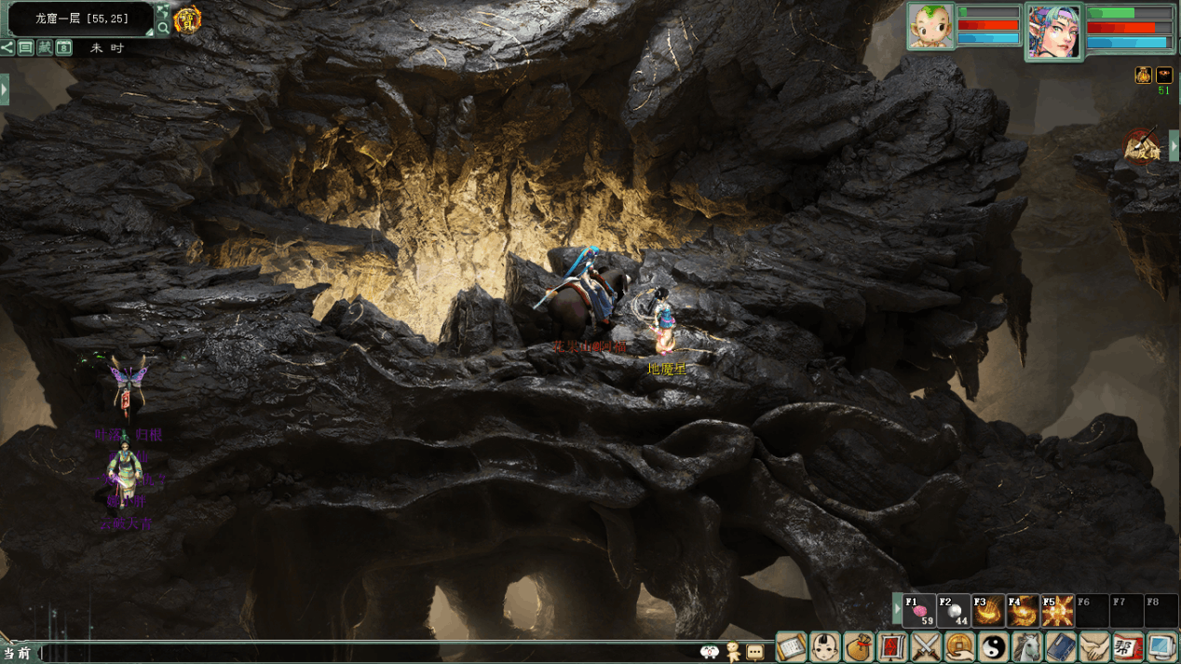Open the handshake trade icon
1181x664 pixels.
(1093, 646)
